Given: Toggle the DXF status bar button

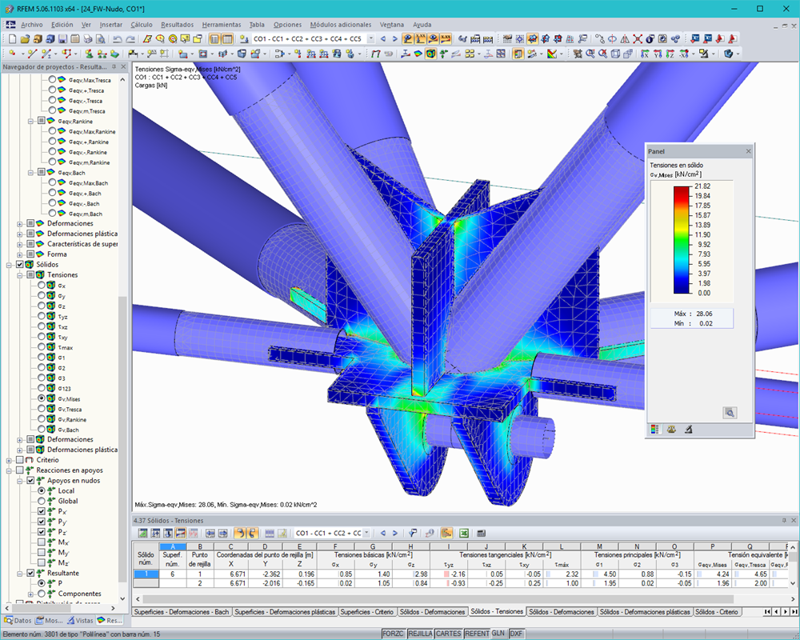Looking at the screenshot, I should pyautogui.click(x=516, y=634).
